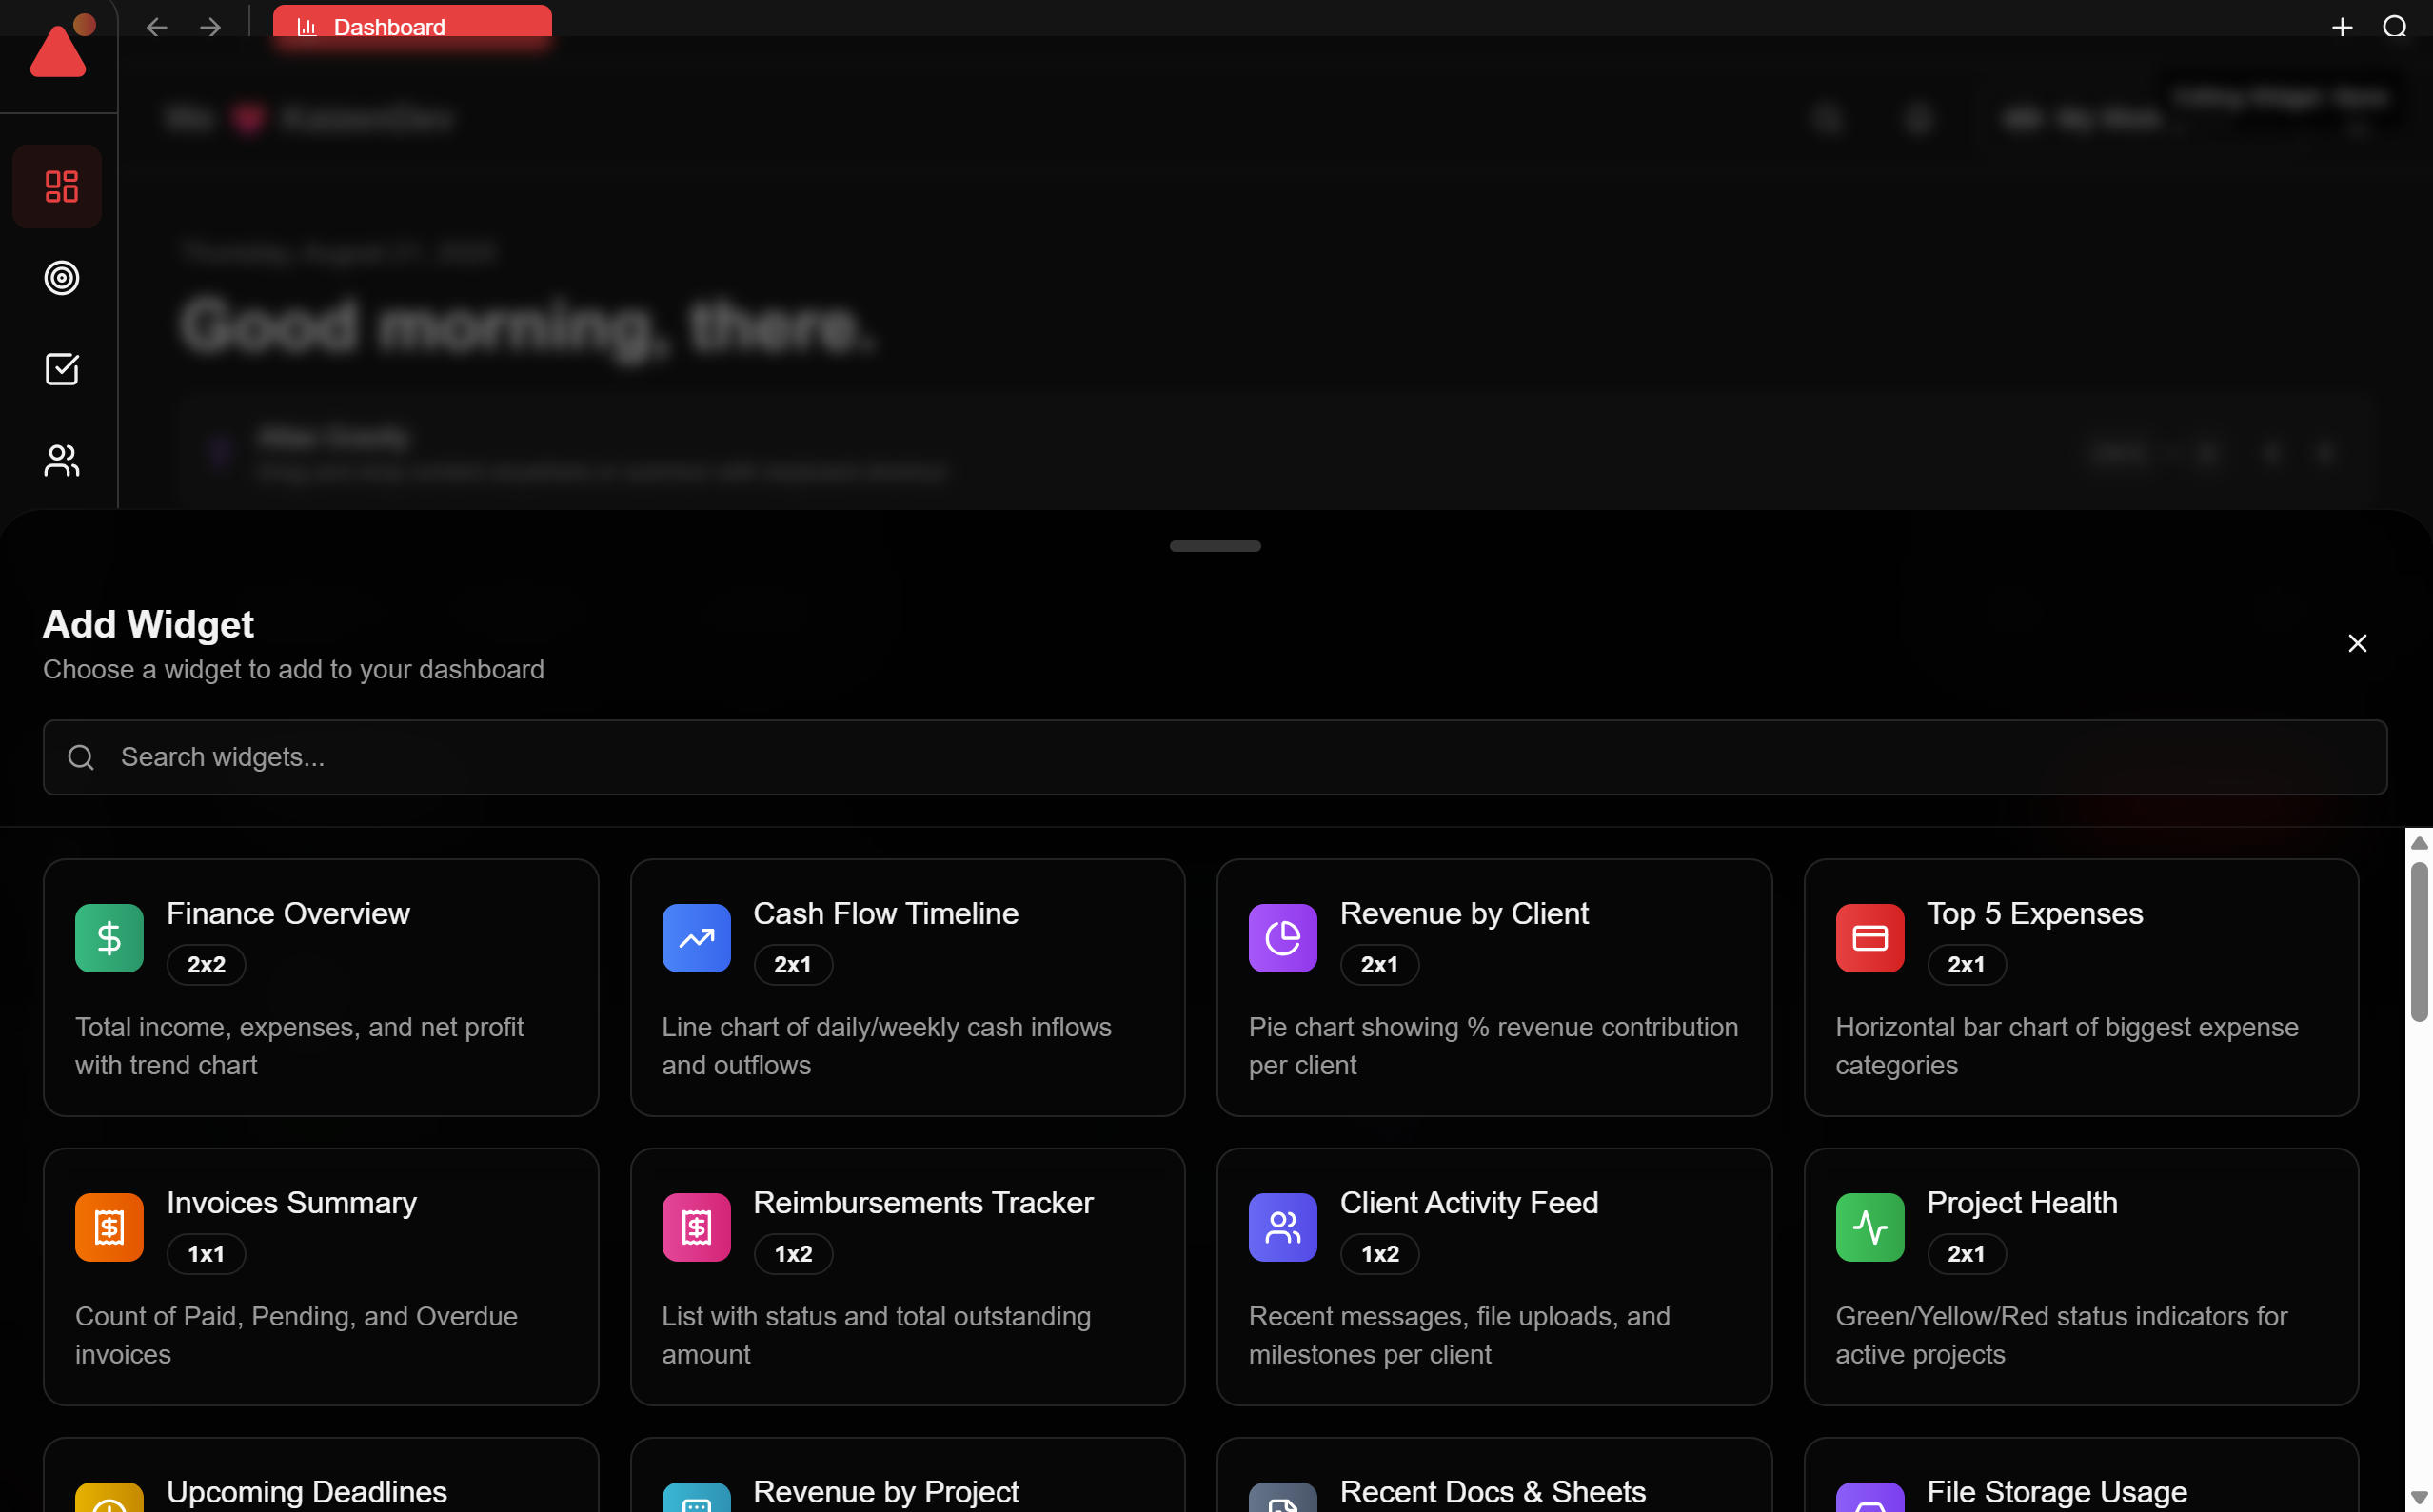Click the Upcoming Deadlines title
This screenshot has width=2433, height=1512.
(307, 1491)
